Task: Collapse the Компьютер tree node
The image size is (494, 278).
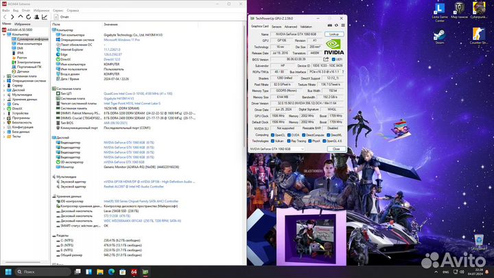Action: tap(4, 34)
